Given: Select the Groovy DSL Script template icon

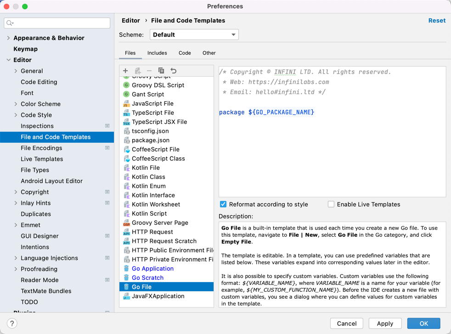Looking at the screenshot, I should click(126, 85).
